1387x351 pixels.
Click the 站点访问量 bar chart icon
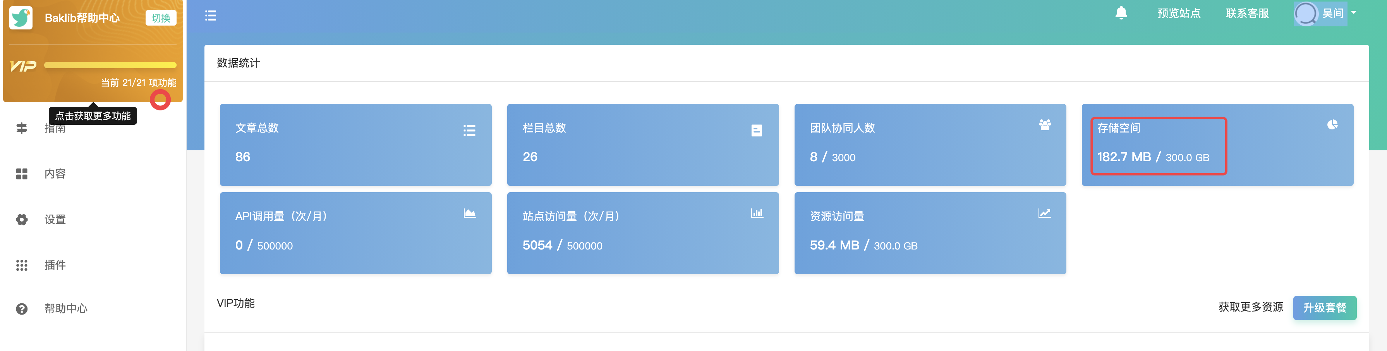tap(757, 213)
